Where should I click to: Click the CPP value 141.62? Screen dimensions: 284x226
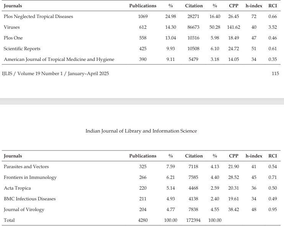pyautogui.click(x=233, y=27)
